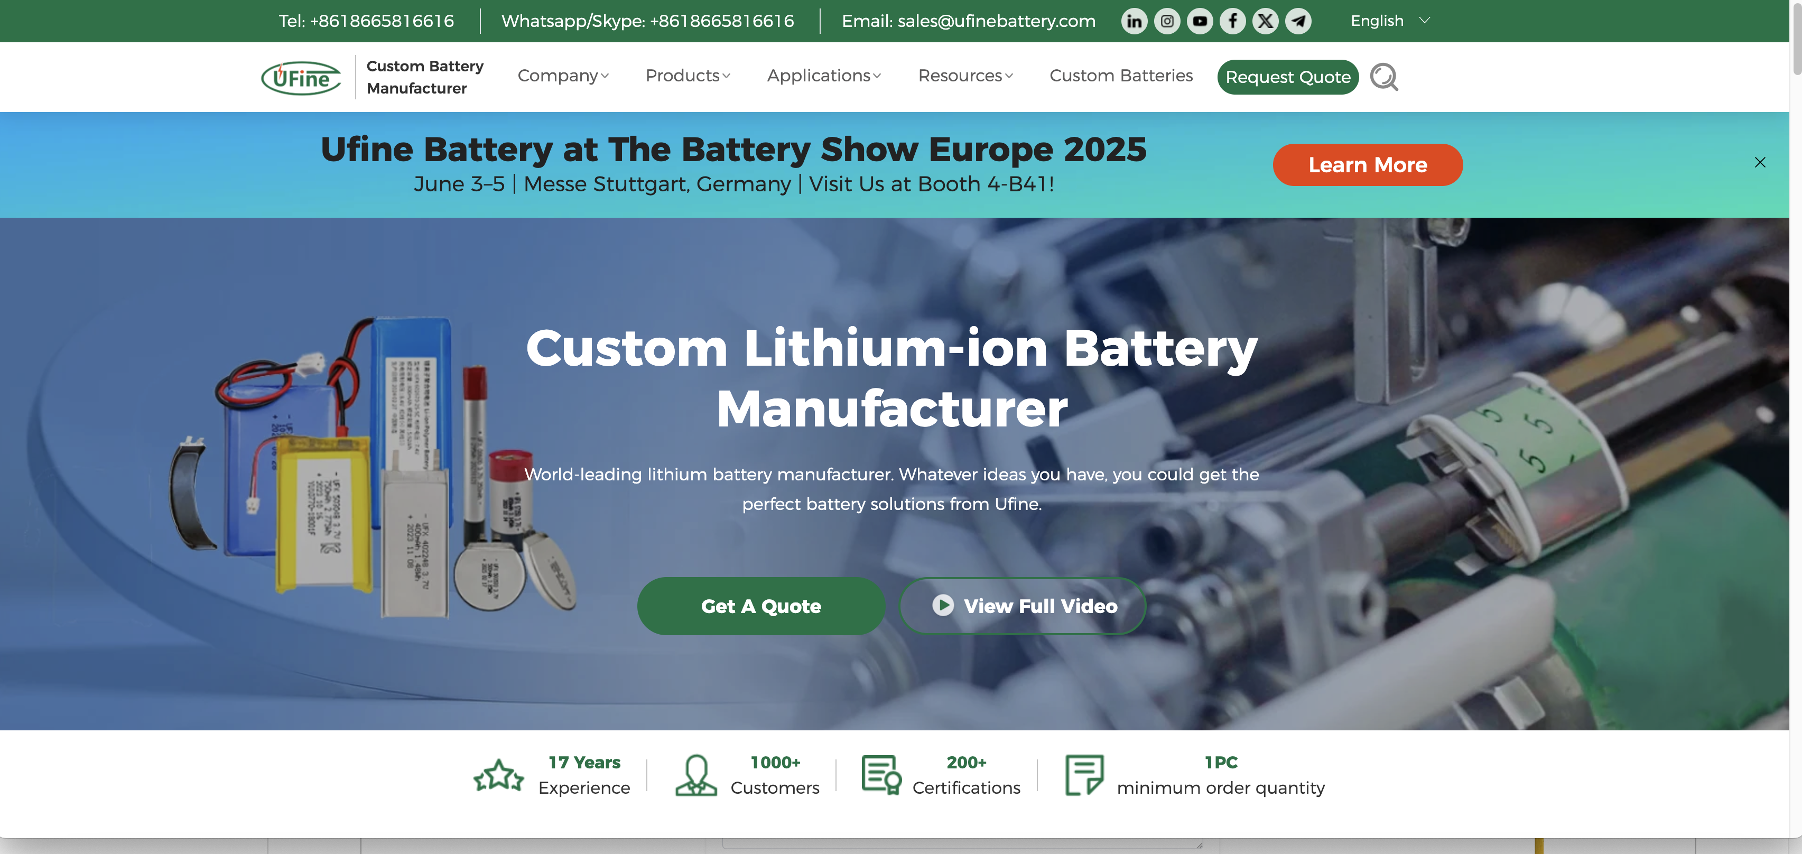Viewport: 1802px width, 854px height.
Task: Open the Facebook social icon
Action: pyautogui.click(x=1232, y=21)
